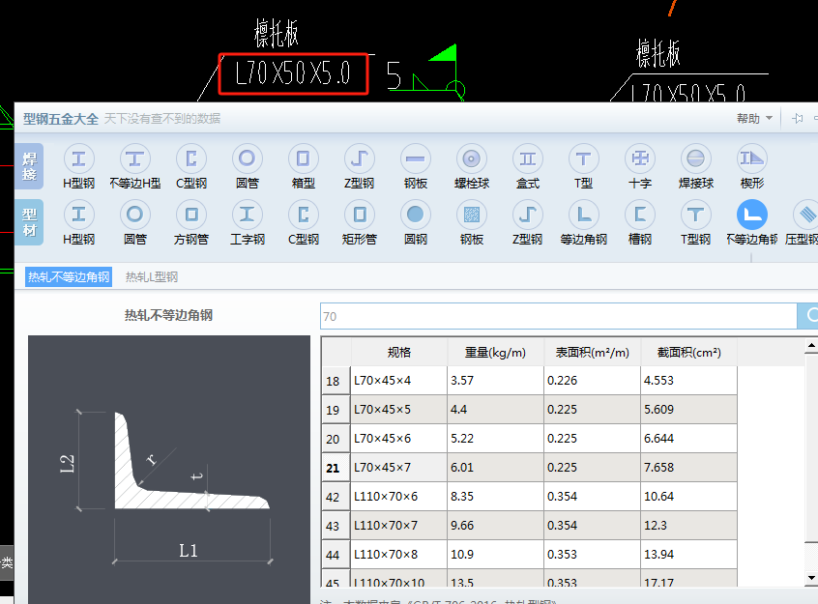Select row L110×70×7
Viewport: 818px width, 604px height.
click(529, 526)
